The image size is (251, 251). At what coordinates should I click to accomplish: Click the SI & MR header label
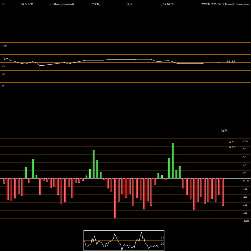pyautogui.click(x=27, y=4)
